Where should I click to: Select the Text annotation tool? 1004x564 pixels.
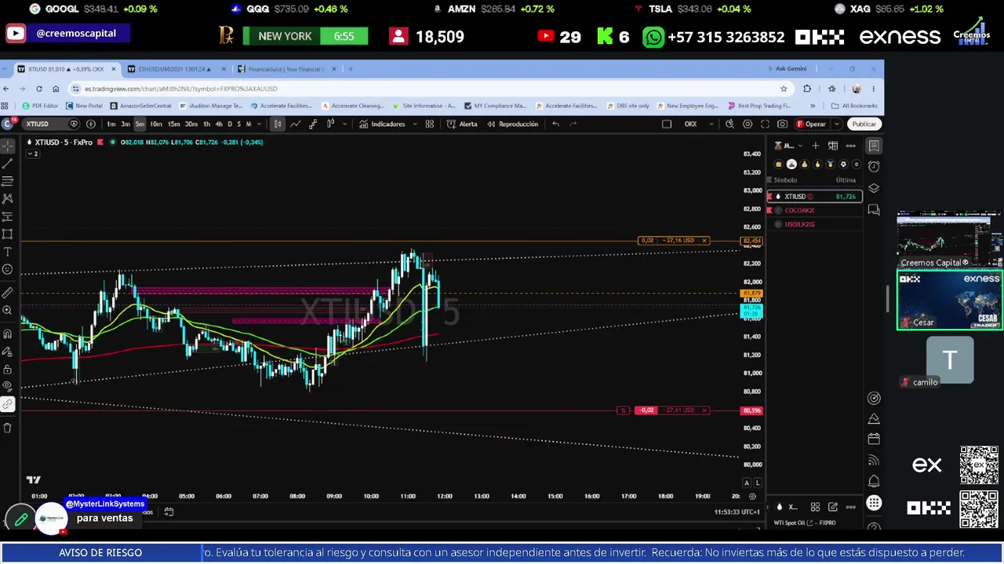coord(8,251)
